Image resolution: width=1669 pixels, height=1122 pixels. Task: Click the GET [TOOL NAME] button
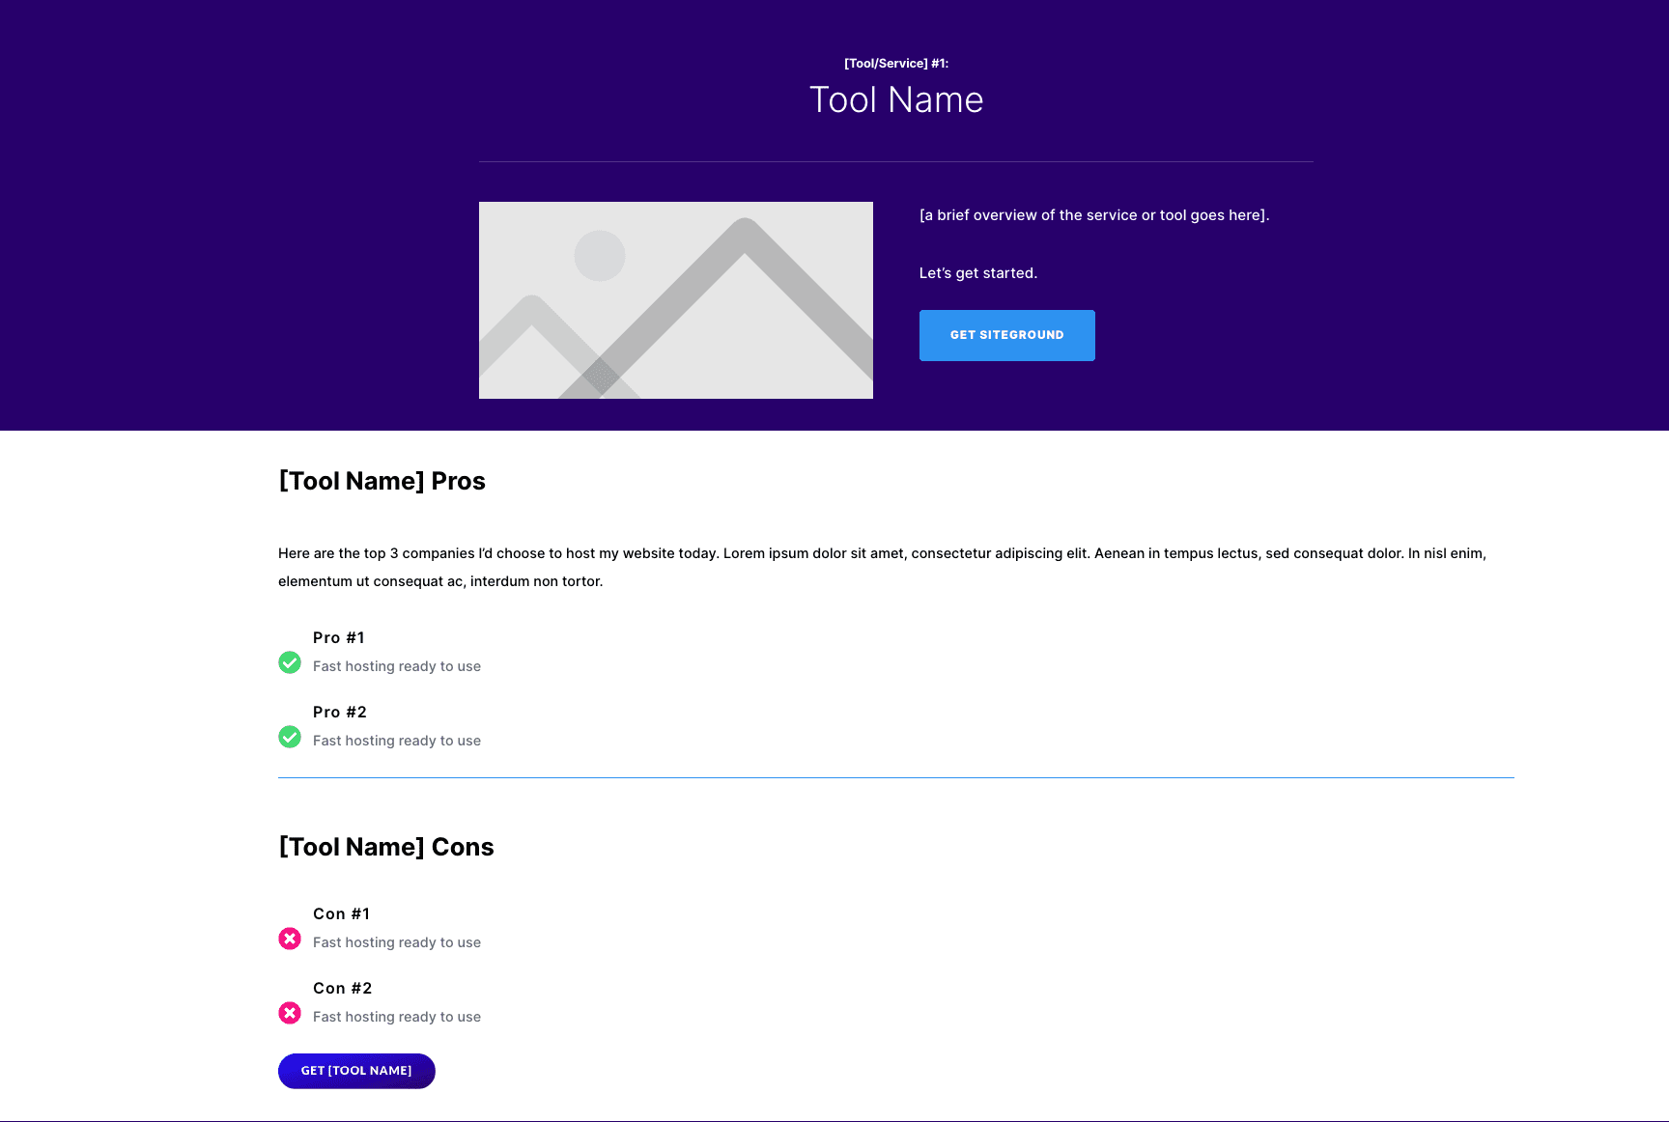[355, 1070]
